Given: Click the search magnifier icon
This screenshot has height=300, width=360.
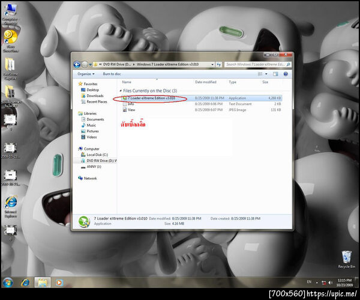Looking at the screenshot, I should coord(289,64).
